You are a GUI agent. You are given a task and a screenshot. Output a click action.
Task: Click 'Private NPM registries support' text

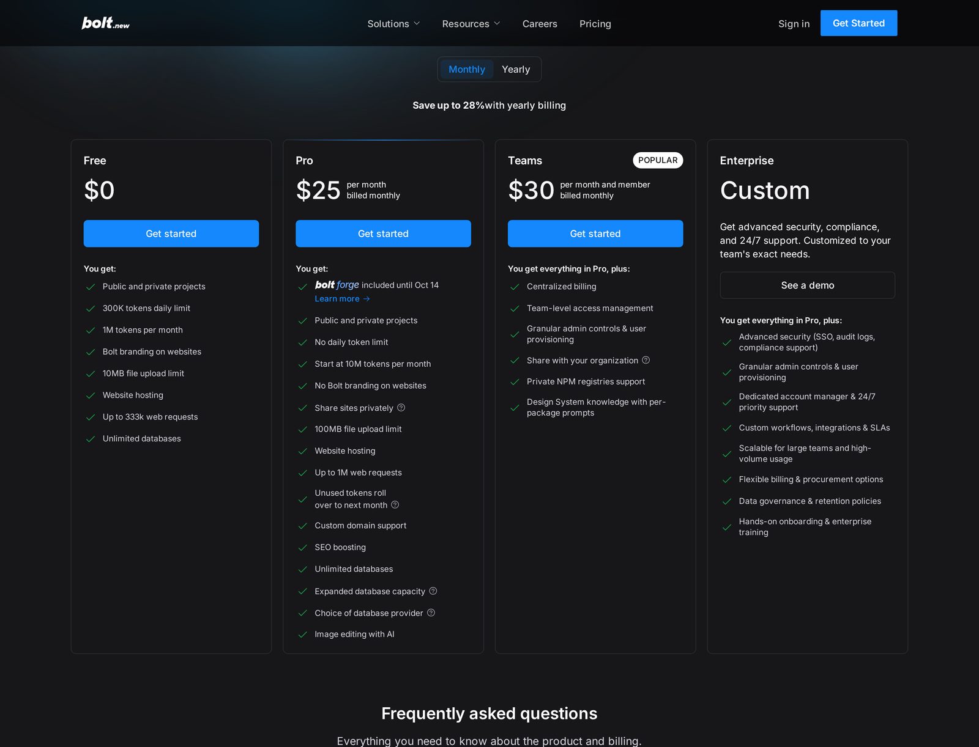click(x=586, y=381)
